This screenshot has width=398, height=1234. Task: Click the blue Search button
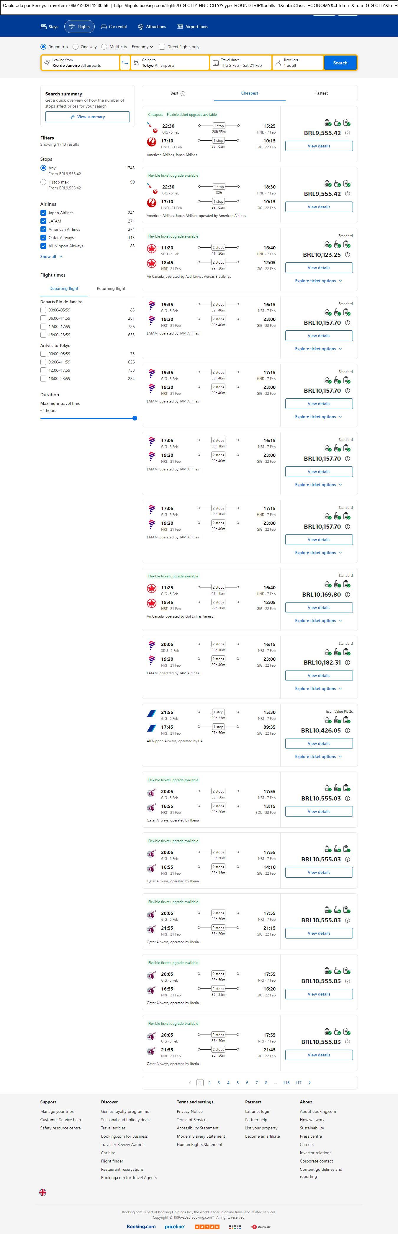point(340,63)
